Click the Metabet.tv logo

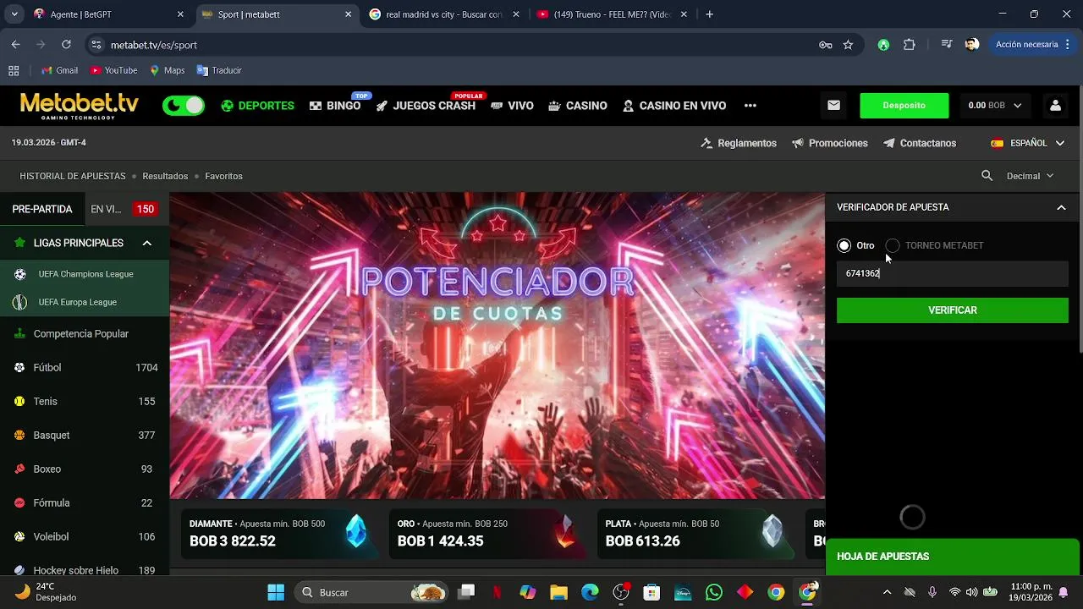(x=80, y=105)
